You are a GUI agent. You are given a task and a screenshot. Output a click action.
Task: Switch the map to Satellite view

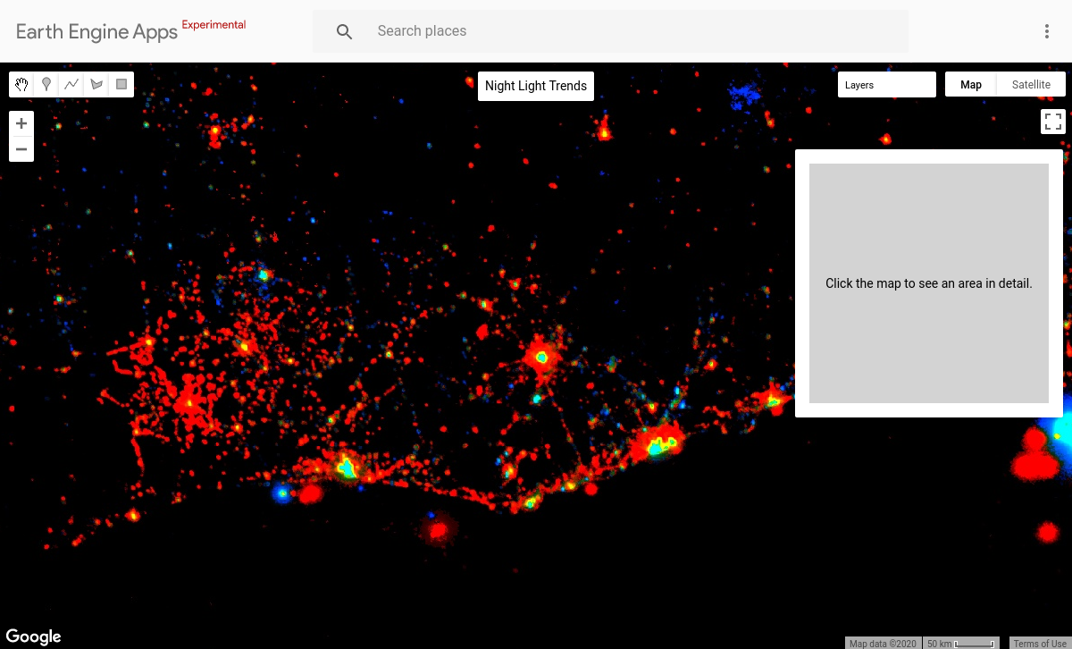(1031, 83)
